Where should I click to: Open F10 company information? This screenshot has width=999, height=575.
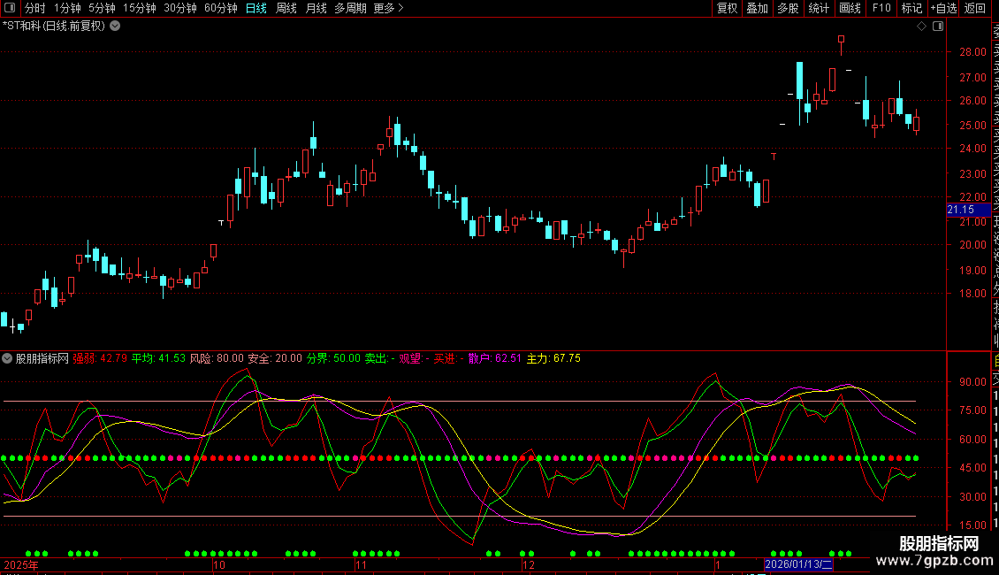coord(881,9)
